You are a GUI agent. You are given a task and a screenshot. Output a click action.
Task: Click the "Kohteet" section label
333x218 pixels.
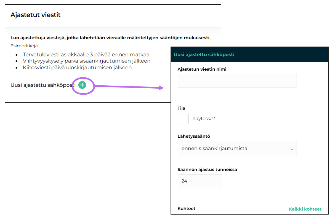click(187, 209)
